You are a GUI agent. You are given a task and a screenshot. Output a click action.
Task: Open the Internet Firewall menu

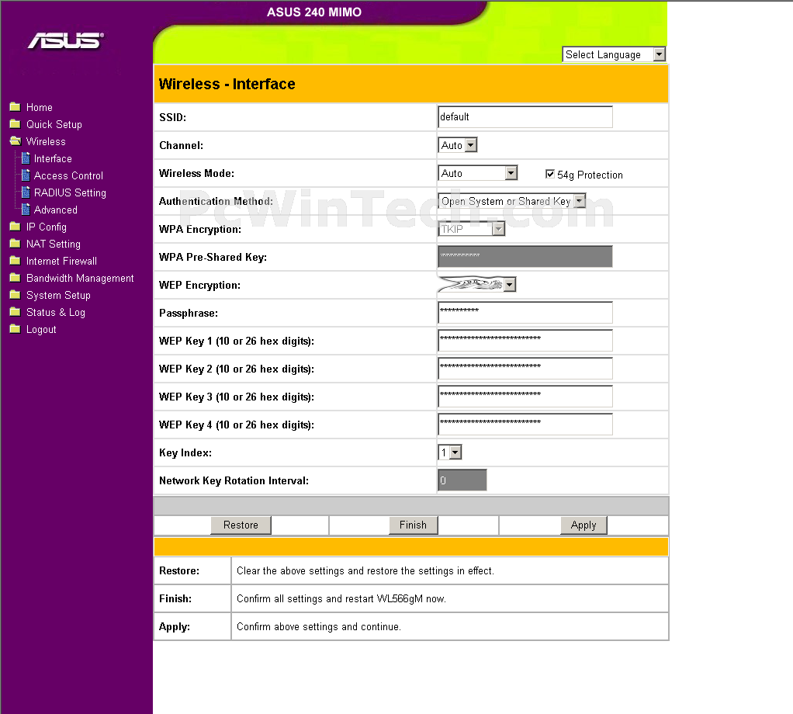tap(62, 261)
